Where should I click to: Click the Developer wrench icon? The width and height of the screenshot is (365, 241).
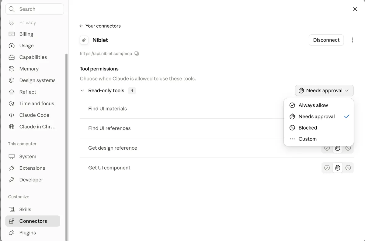(x=12, y=180)
